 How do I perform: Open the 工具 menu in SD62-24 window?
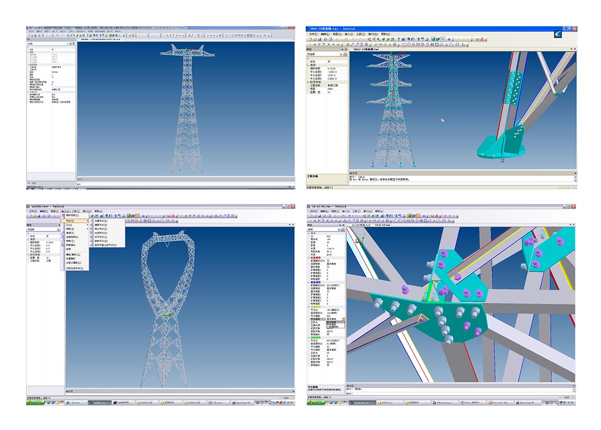(359, 34)
